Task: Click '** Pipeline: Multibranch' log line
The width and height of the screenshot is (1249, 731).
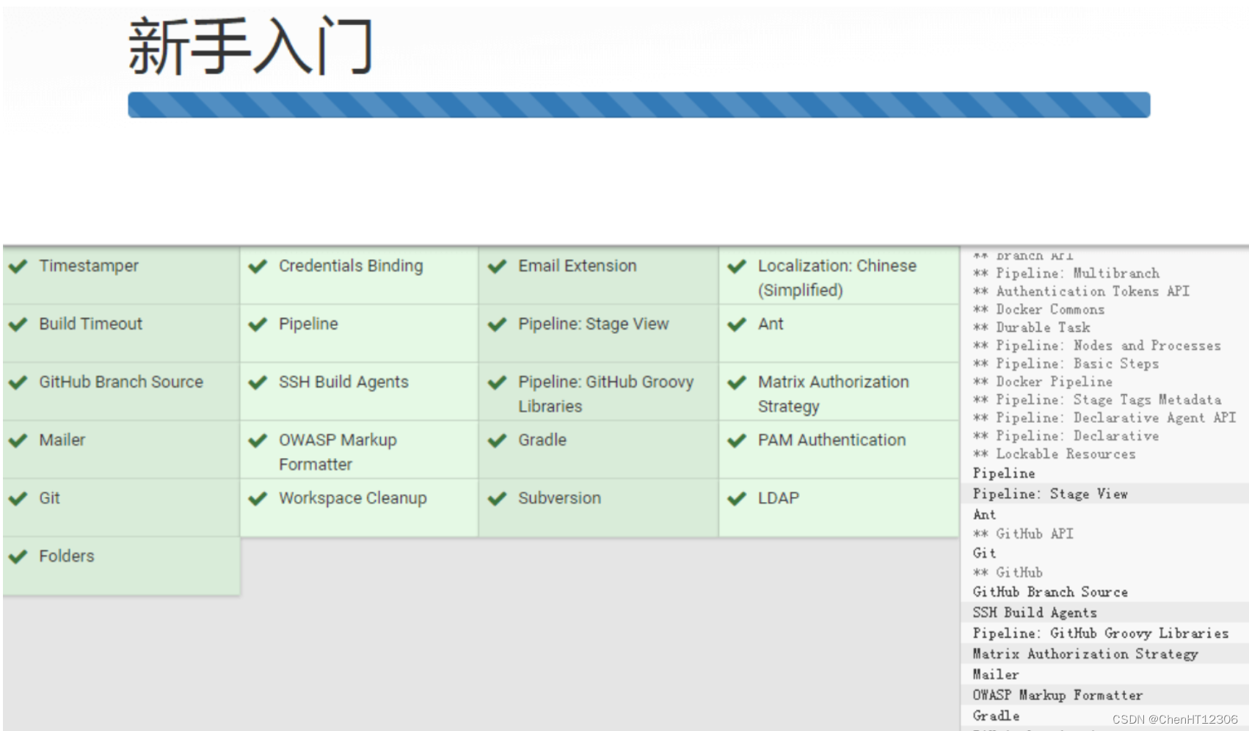Action: 1066,273
